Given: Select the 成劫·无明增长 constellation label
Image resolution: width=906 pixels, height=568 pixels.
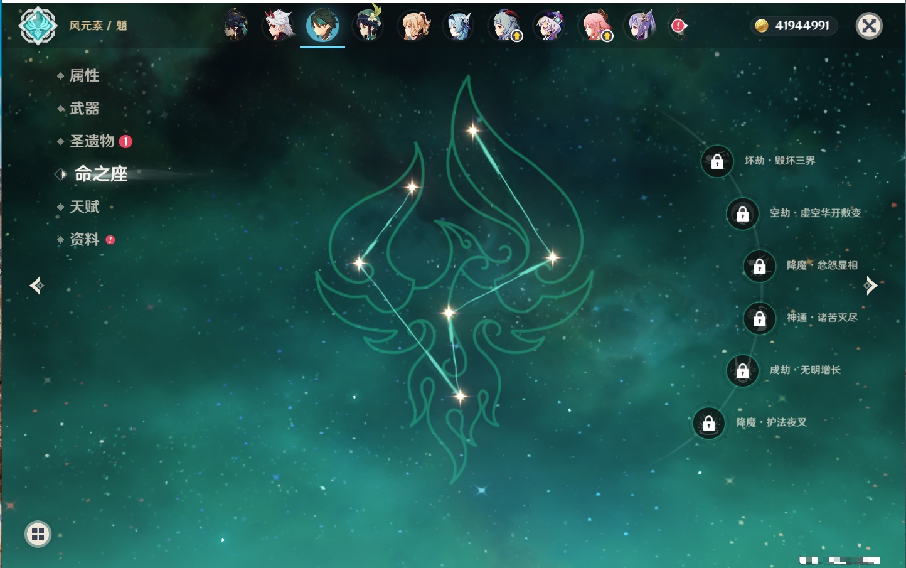Looking at the screenshot, I should point(806,370).
